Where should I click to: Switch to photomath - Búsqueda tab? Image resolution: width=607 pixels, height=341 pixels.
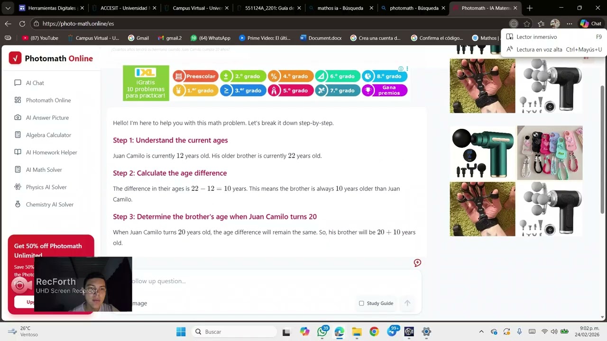(414, 8)
